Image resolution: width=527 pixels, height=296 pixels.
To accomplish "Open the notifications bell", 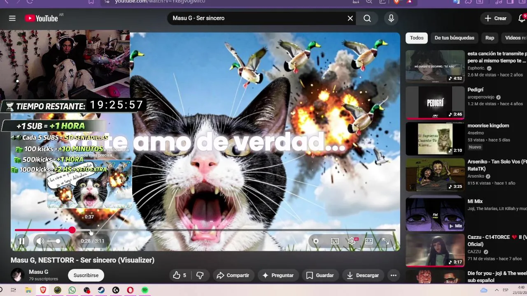I will (x=522, y=18).
